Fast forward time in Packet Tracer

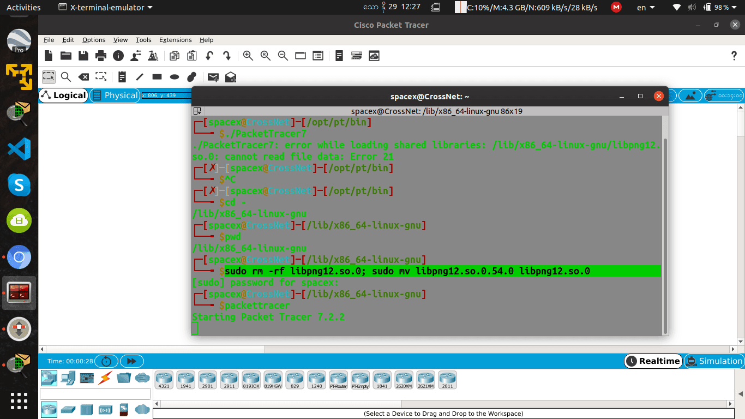tap(131, 361)
